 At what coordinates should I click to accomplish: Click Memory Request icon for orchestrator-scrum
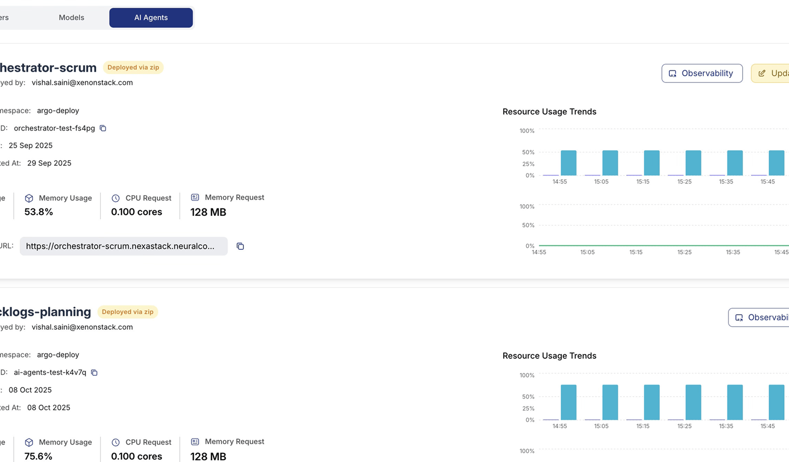point(195,197)
